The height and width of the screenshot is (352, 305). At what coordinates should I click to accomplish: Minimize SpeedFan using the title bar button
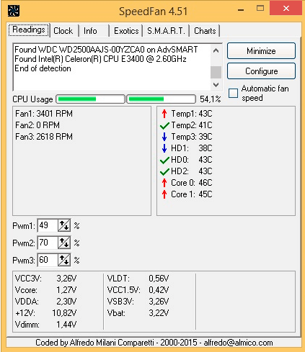tap(241, 9)
